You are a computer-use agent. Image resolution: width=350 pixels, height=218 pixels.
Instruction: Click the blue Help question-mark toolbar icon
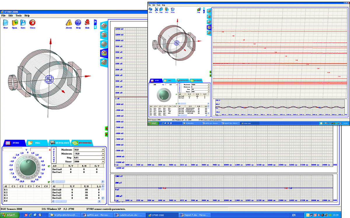78,23
